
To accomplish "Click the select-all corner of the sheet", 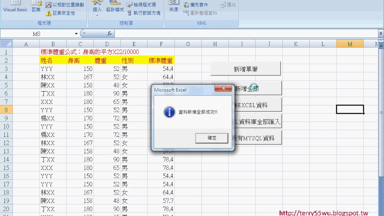I will tap(6, 44).
